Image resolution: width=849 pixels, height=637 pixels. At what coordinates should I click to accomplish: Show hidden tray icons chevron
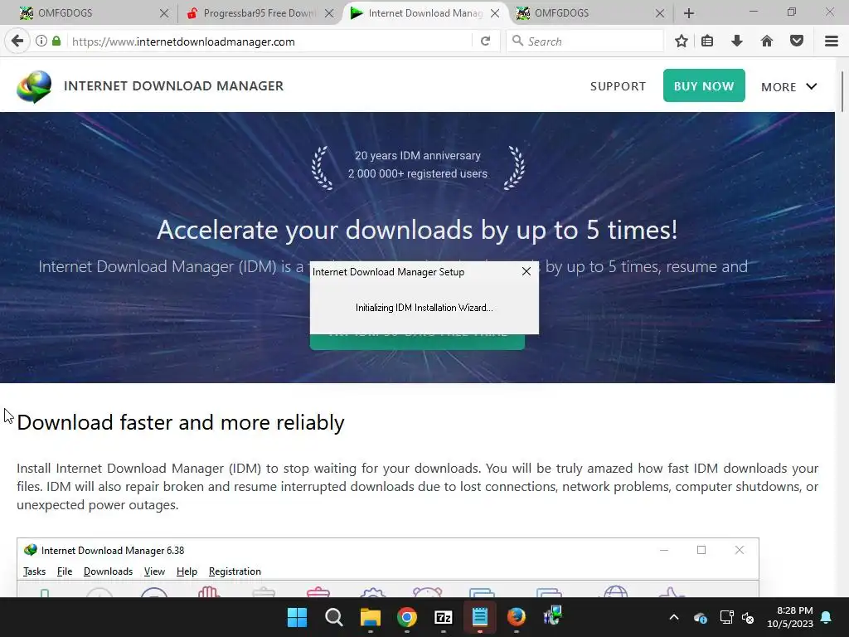674,617
